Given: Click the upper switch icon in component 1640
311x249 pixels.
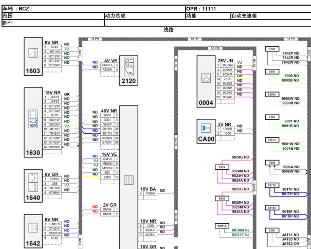Looking at the screenshot, I should (x=33, y=178).
